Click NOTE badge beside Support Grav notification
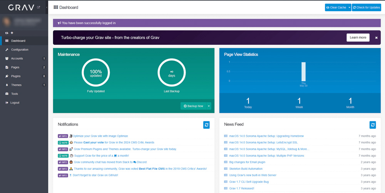 point(63,156)
